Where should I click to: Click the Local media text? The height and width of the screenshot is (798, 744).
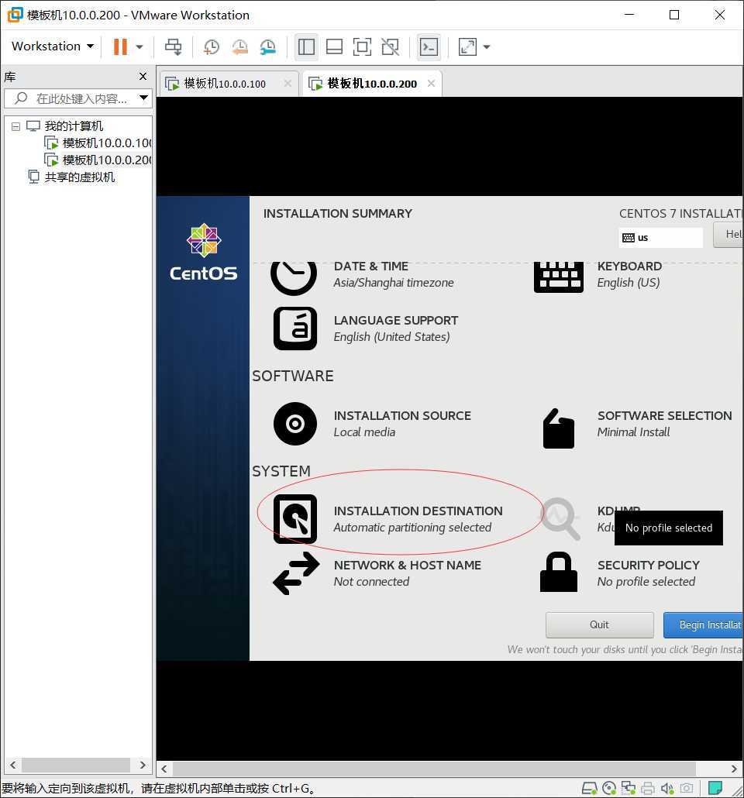point(364,432)
